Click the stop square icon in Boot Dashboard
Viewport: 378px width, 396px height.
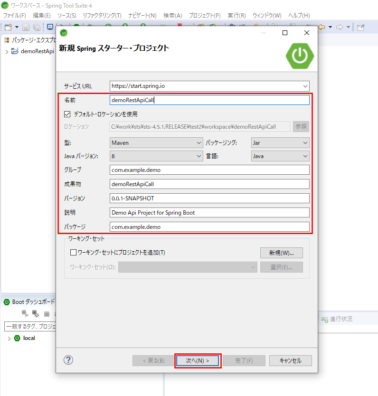(x=47, y=314)
